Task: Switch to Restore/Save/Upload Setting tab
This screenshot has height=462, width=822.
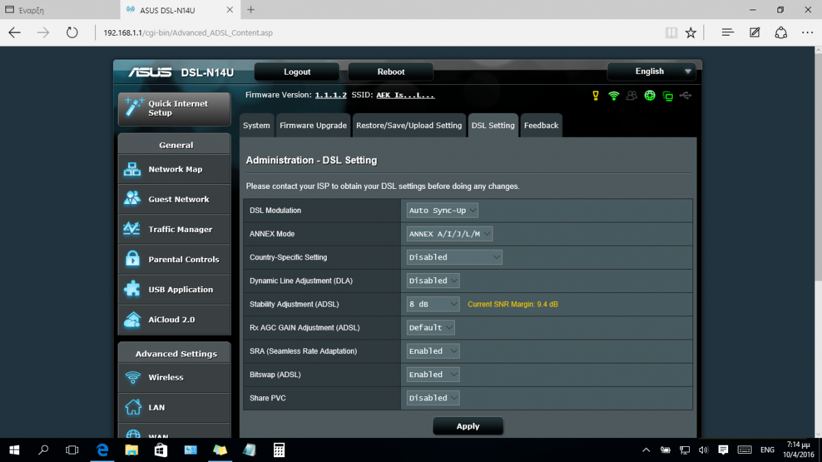Action: 409,125
